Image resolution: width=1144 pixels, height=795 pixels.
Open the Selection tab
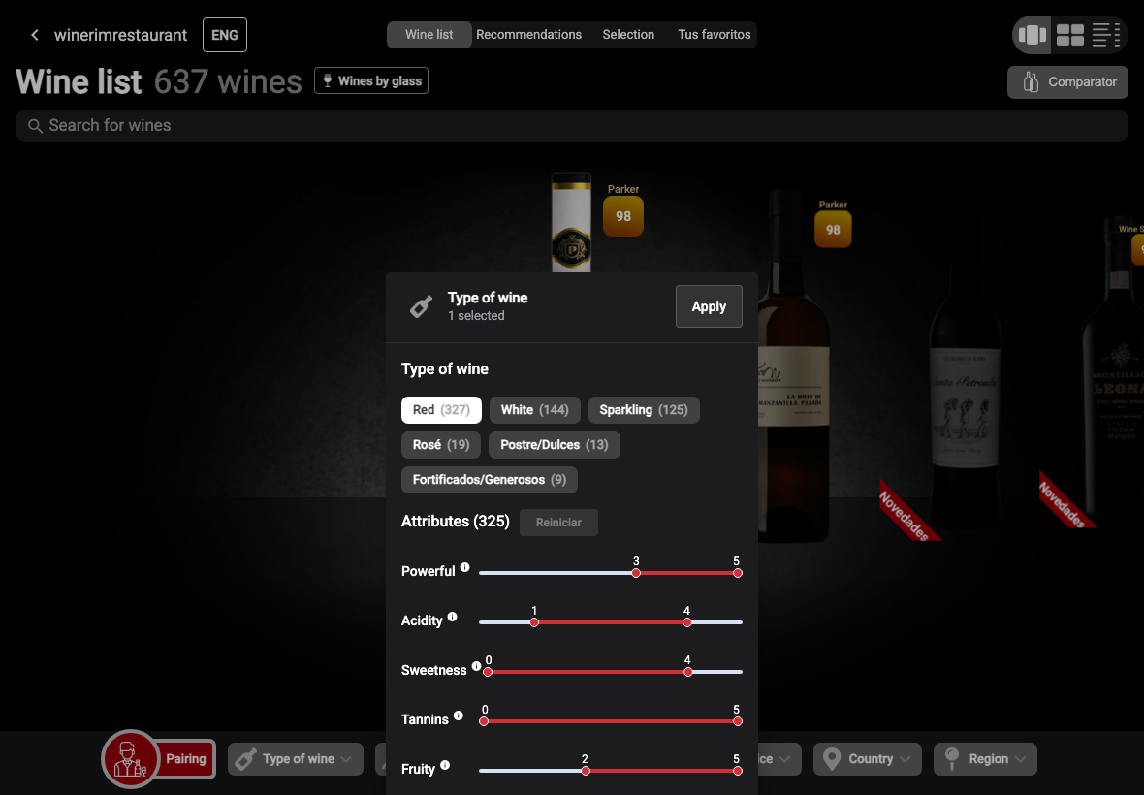(x=628, y=35)
